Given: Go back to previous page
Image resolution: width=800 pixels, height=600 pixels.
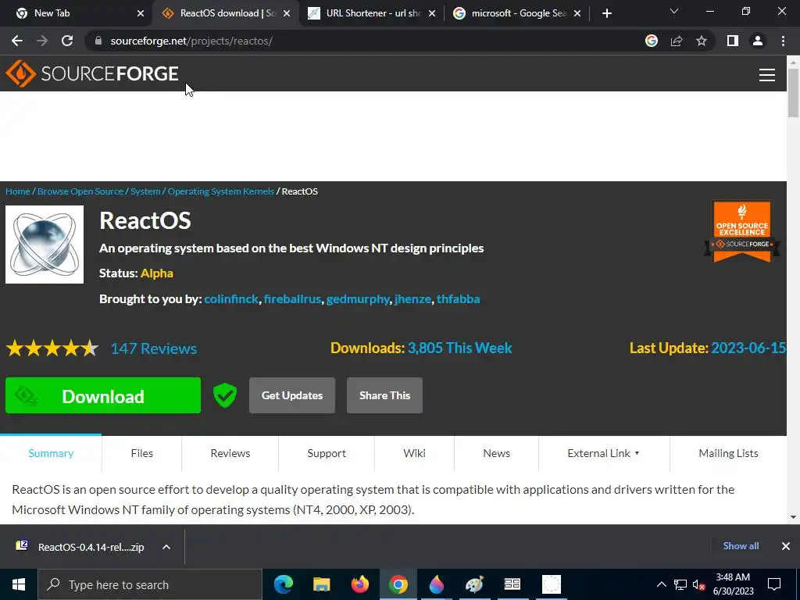Looking at the screenshot, I should [x=17, y=41].
